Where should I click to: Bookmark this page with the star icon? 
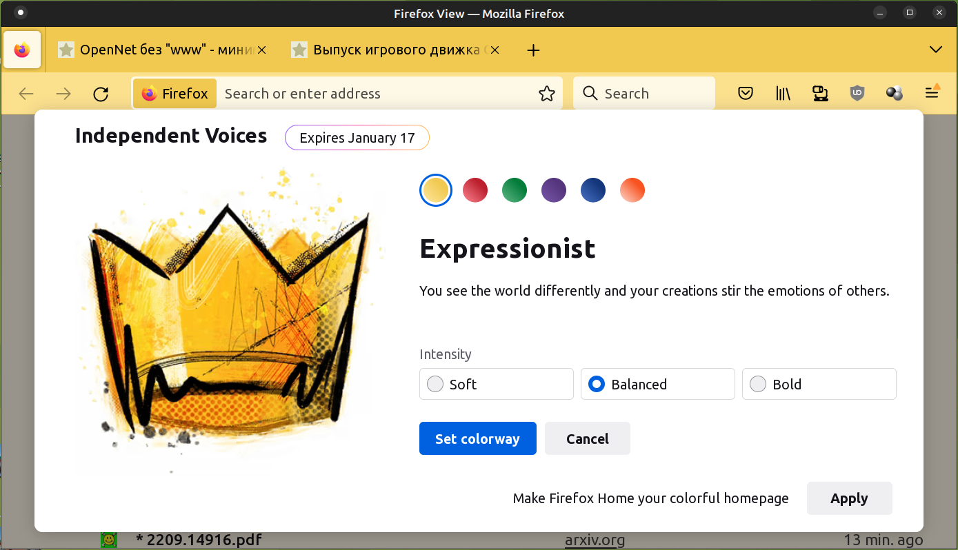547,94
